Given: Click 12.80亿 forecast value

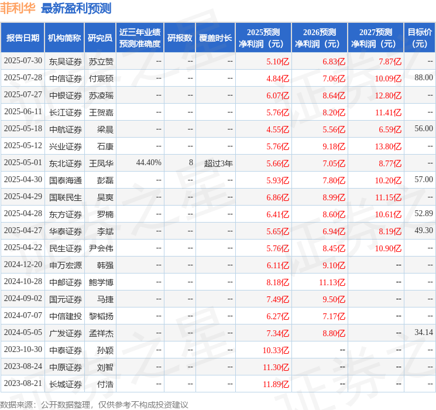Looking at the screenshot, I should (x=388, y=95).
